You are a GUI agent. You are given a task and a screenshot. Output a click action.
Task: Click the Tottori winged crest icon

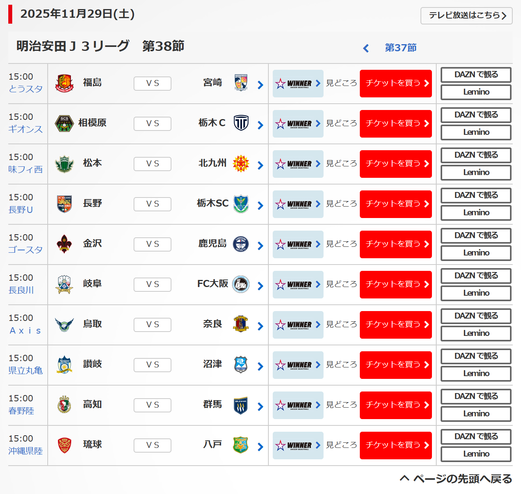coord(64,324)
